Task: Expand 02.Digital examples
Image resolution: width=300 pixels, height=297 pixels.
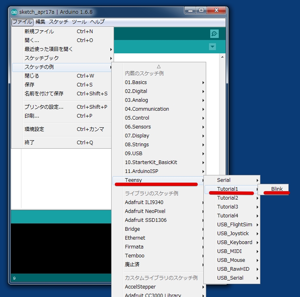Action: (x=159, y=91)
